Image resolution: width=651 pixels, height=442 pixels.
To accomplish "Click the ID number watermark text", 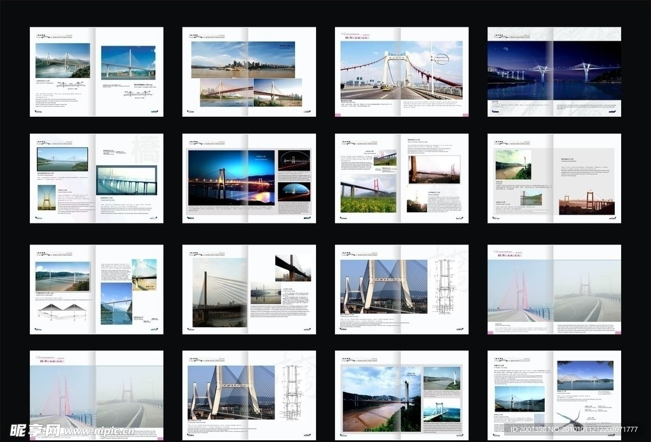I will point(572,430).
